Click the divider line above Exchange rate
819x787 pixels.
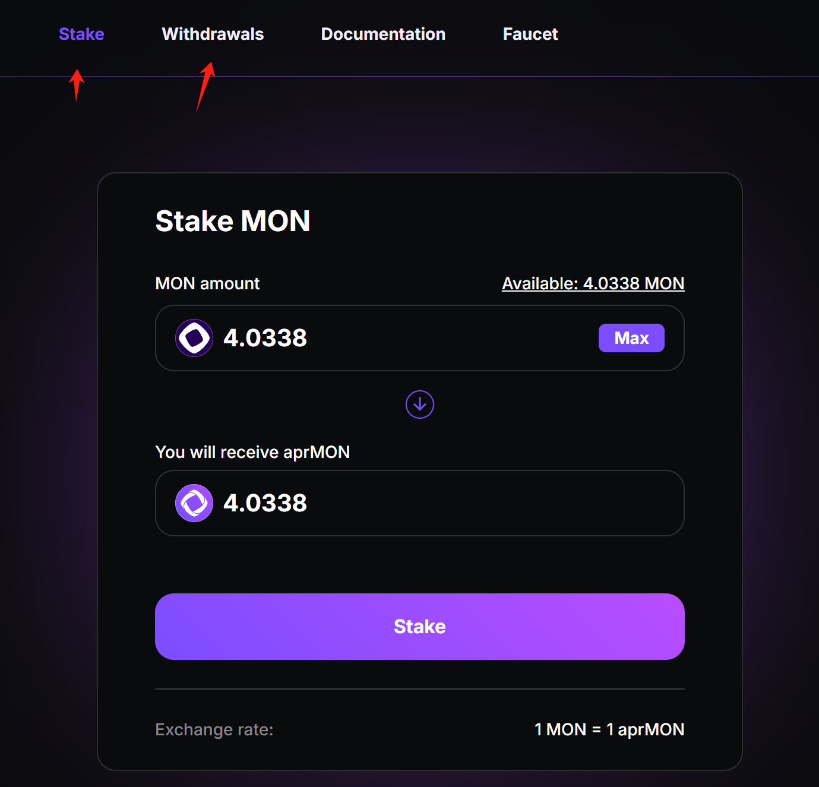(420, 689)
